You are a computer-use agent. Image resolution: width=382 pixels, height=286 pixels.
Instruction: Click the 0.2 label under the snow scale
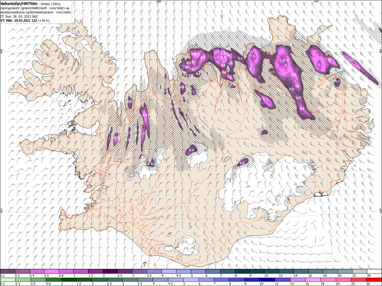pyautogui.click(x=3, y=276)
